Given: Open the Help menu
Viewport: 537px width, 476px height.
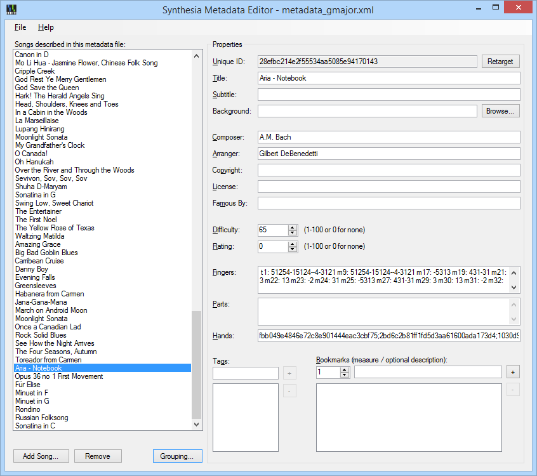Looking at the screenshot, I should 46,27.
